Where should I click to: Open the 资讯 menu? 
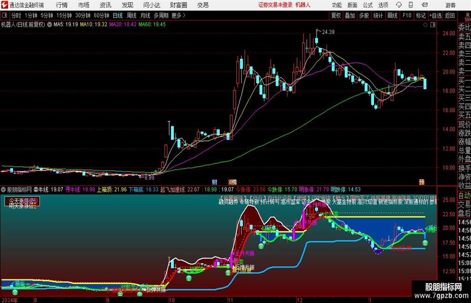(106, 5)
